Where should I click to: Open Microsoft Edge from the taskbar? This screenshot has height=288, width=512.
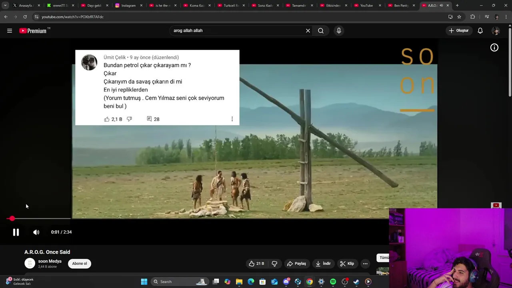251,282
